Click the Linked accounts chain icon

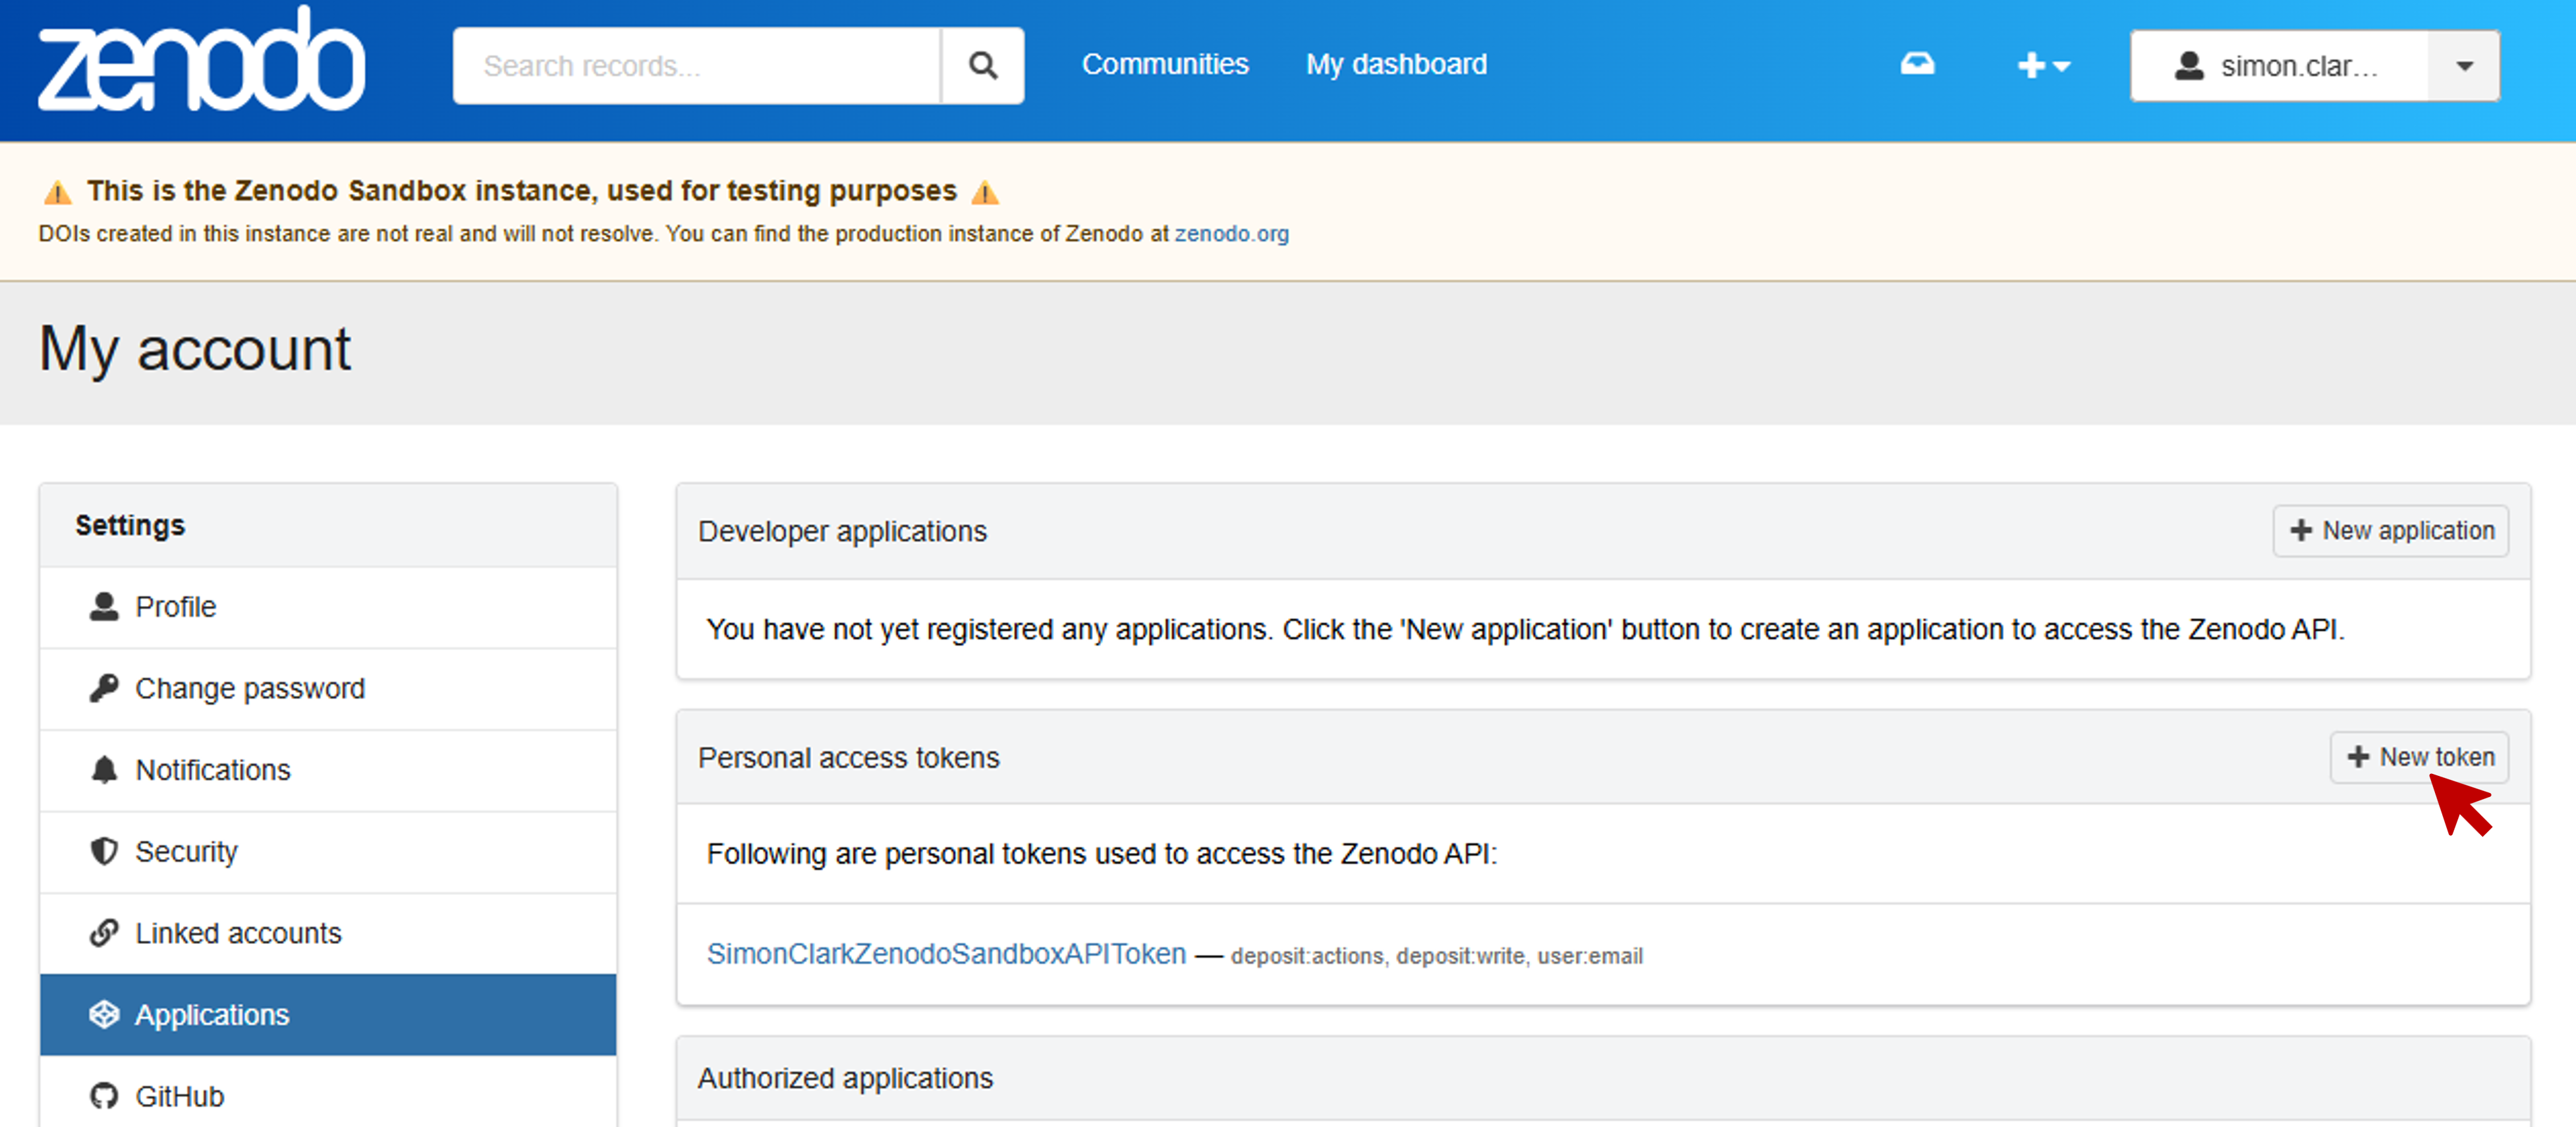coord(104,933)
